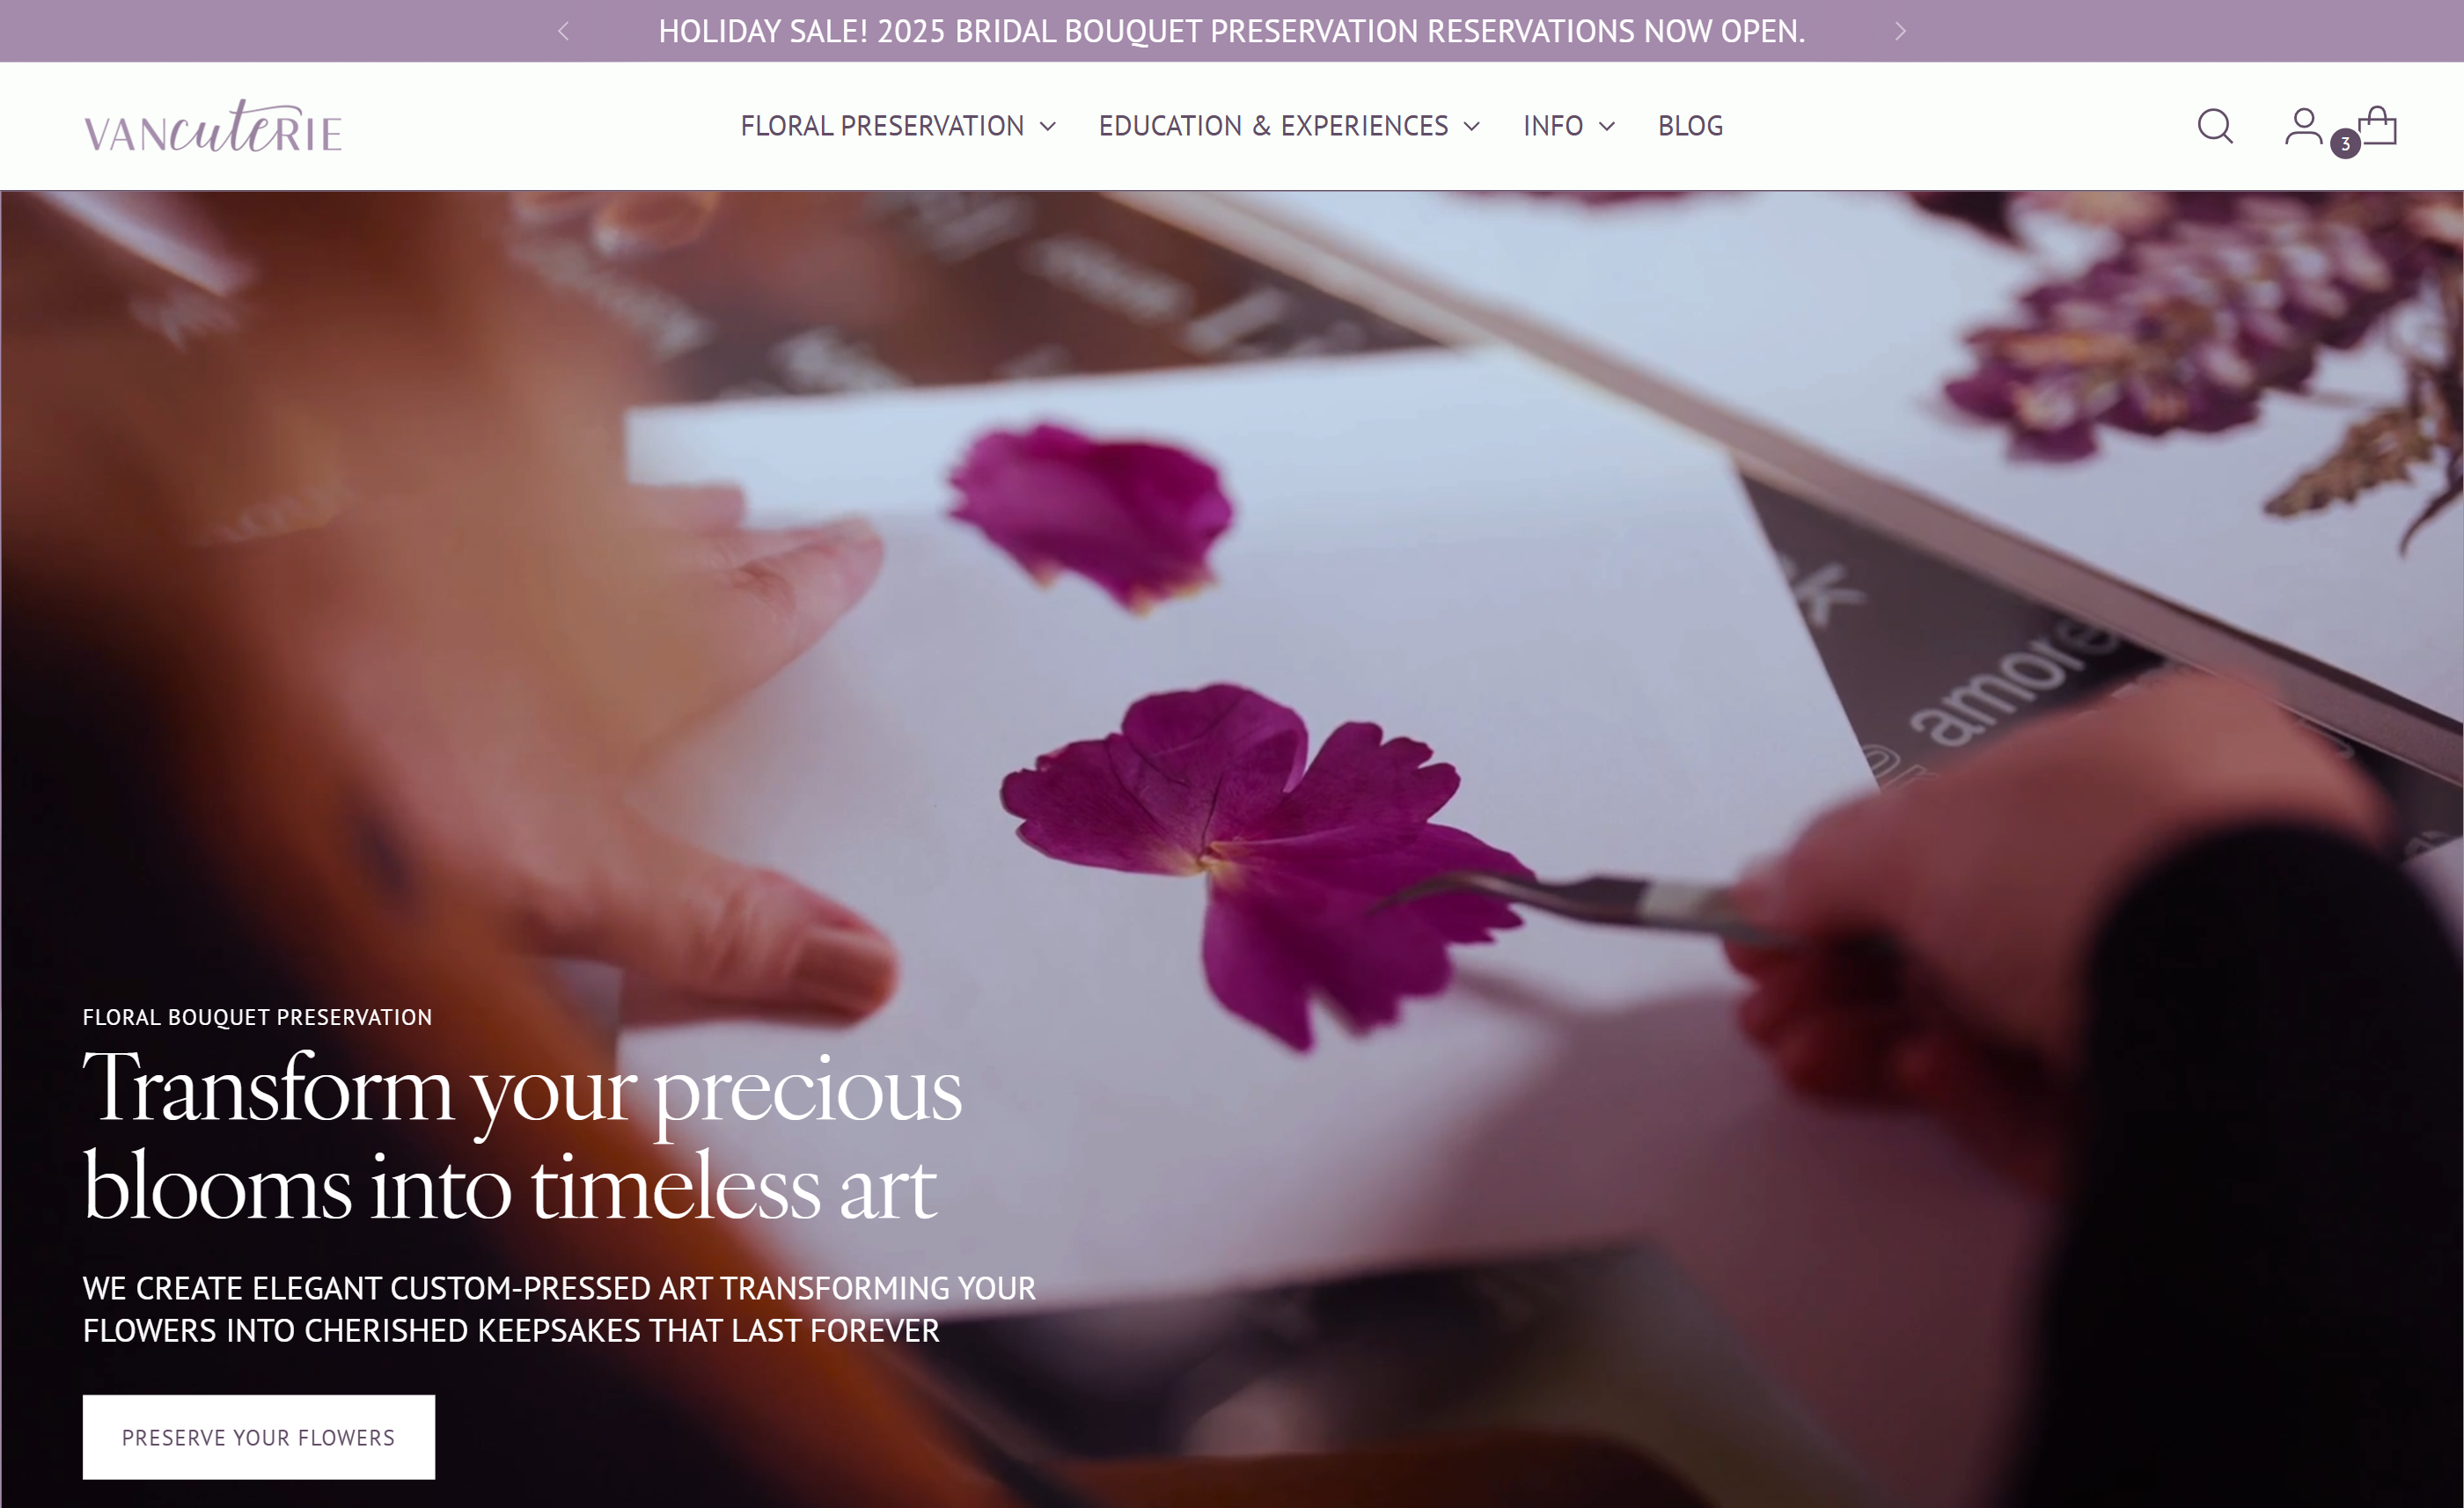Expand the Floral Preservation chevron
Screen dimensions: 2464x1508
[x=1048, y=126]
